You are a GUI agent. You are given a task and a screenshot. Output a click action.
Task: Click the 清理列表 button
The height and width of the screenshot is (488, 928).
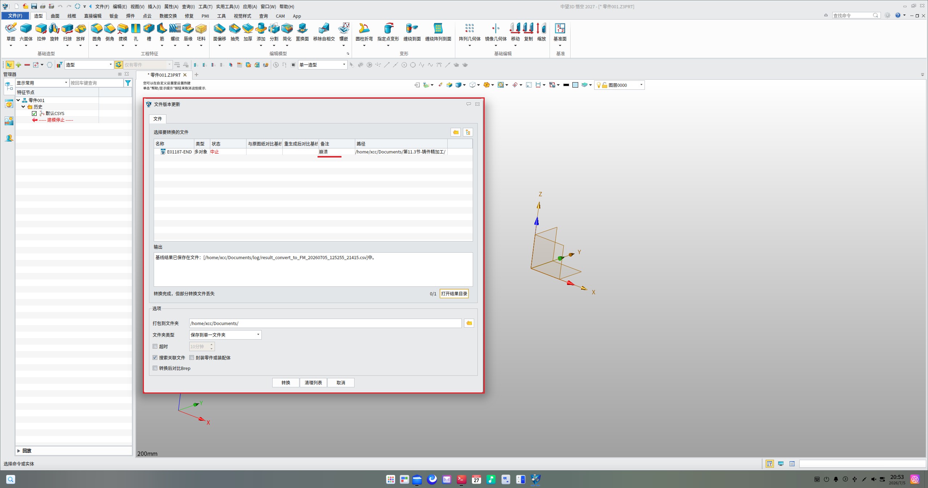tap(313, 383)
